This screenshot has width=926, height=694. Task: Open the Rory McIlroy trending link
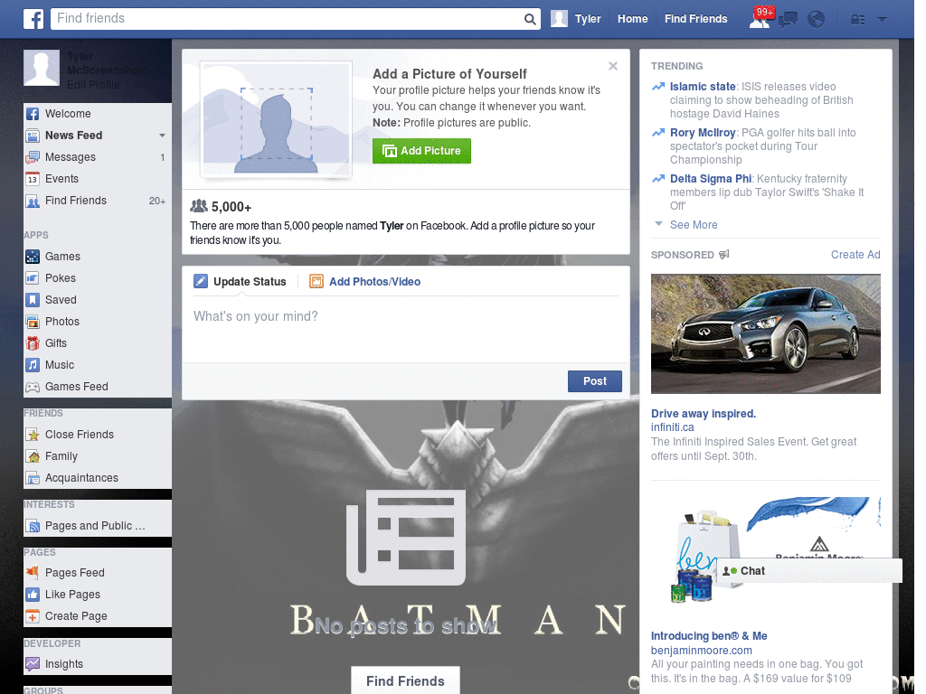coord(702,133)
